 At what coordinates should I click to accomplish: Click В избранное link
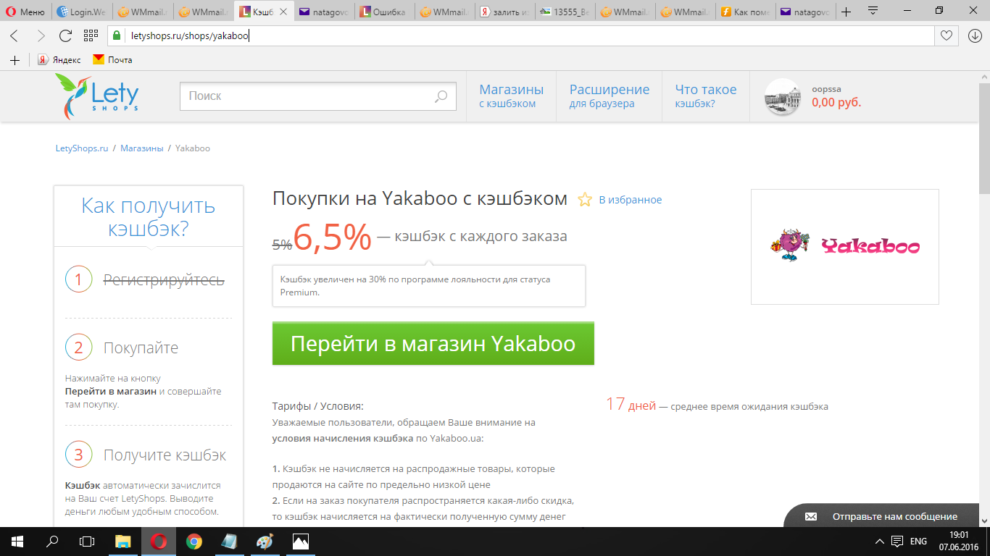(630, 200)
